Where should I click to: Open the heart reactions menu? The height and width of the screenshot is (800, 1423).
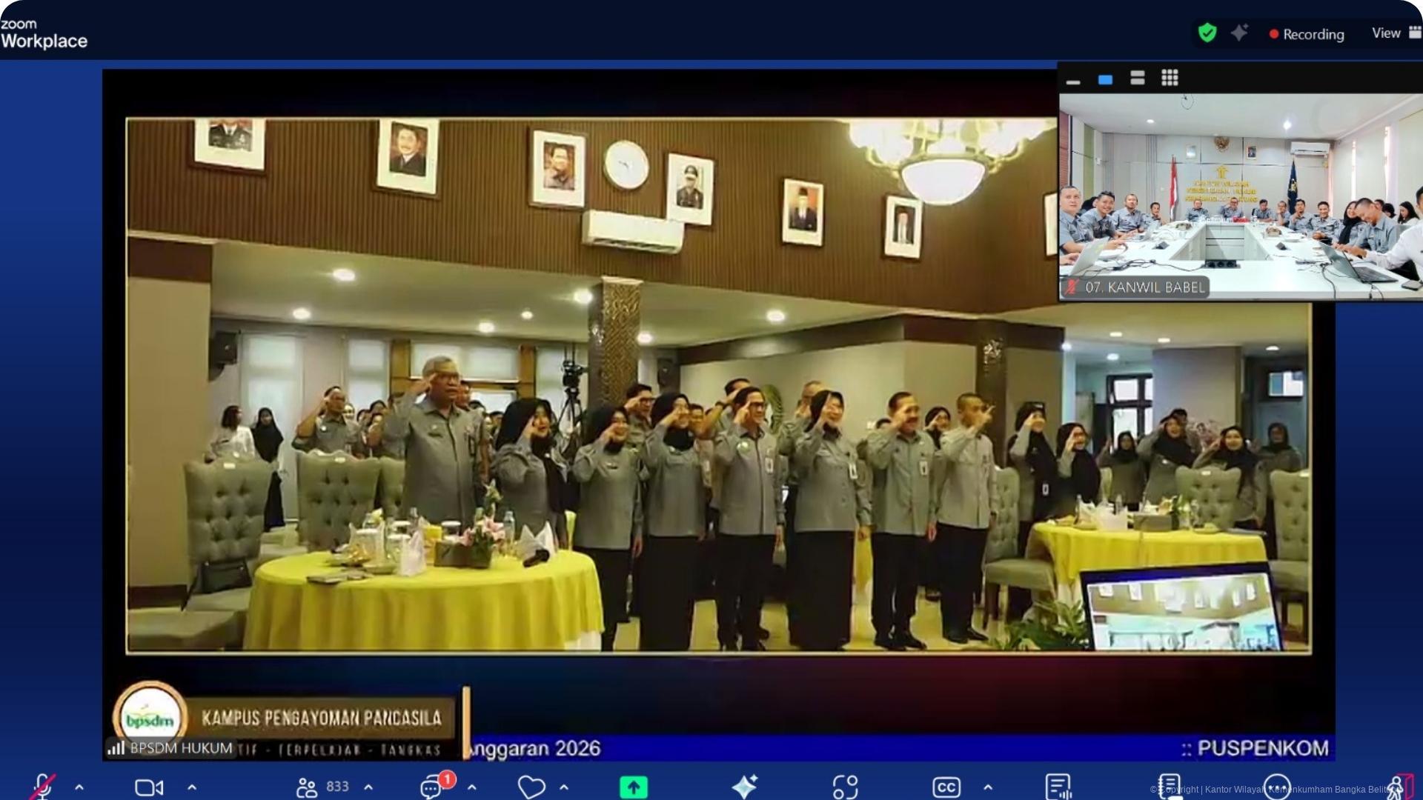click(531, 787)
